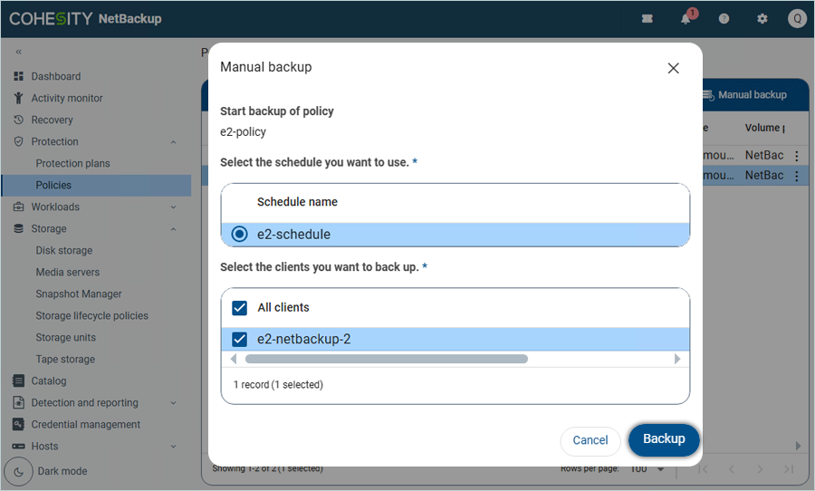The image size is (815, 491).
Task: Click the user profile avatar icon
Action: (797, 19)
